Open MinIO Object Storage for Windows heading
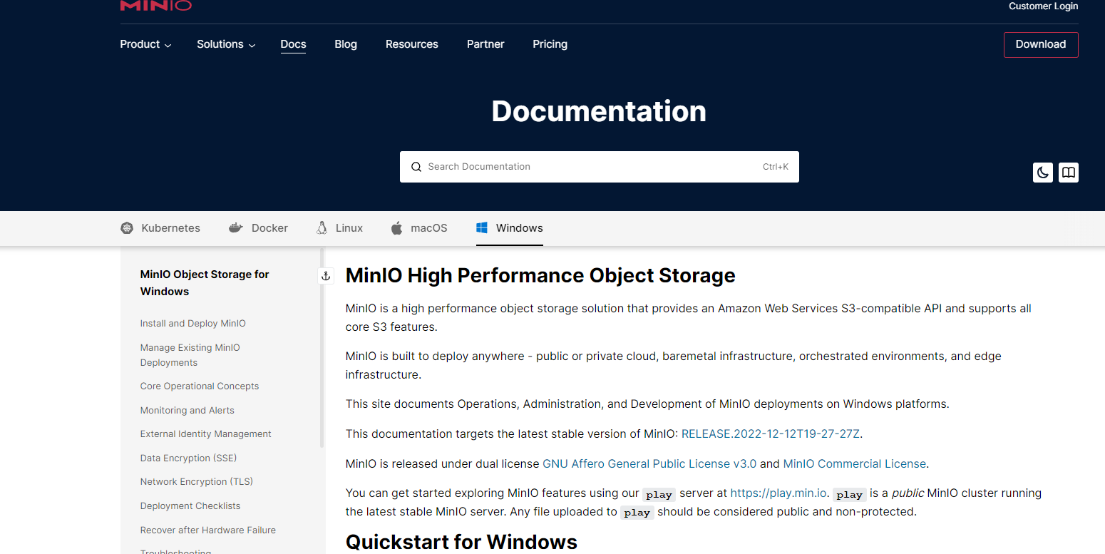 pos(205,283)
